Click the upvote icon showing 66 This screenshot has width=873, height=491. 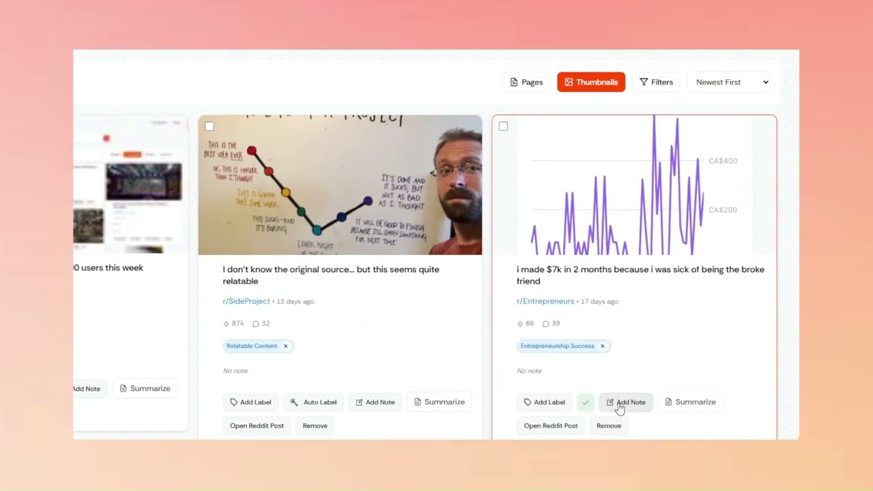point(520,324)
